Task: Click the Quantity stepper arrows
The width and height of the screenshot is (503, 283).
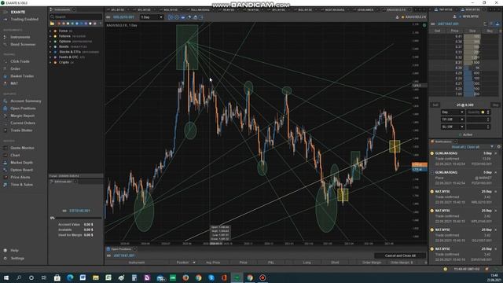Action: pos(488,112)
